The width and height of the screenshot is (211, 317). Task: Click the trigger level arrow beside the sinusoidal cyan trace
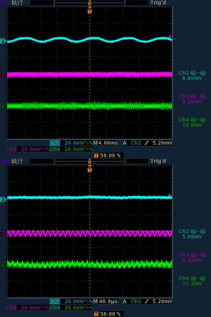click(x=170, y=37)
